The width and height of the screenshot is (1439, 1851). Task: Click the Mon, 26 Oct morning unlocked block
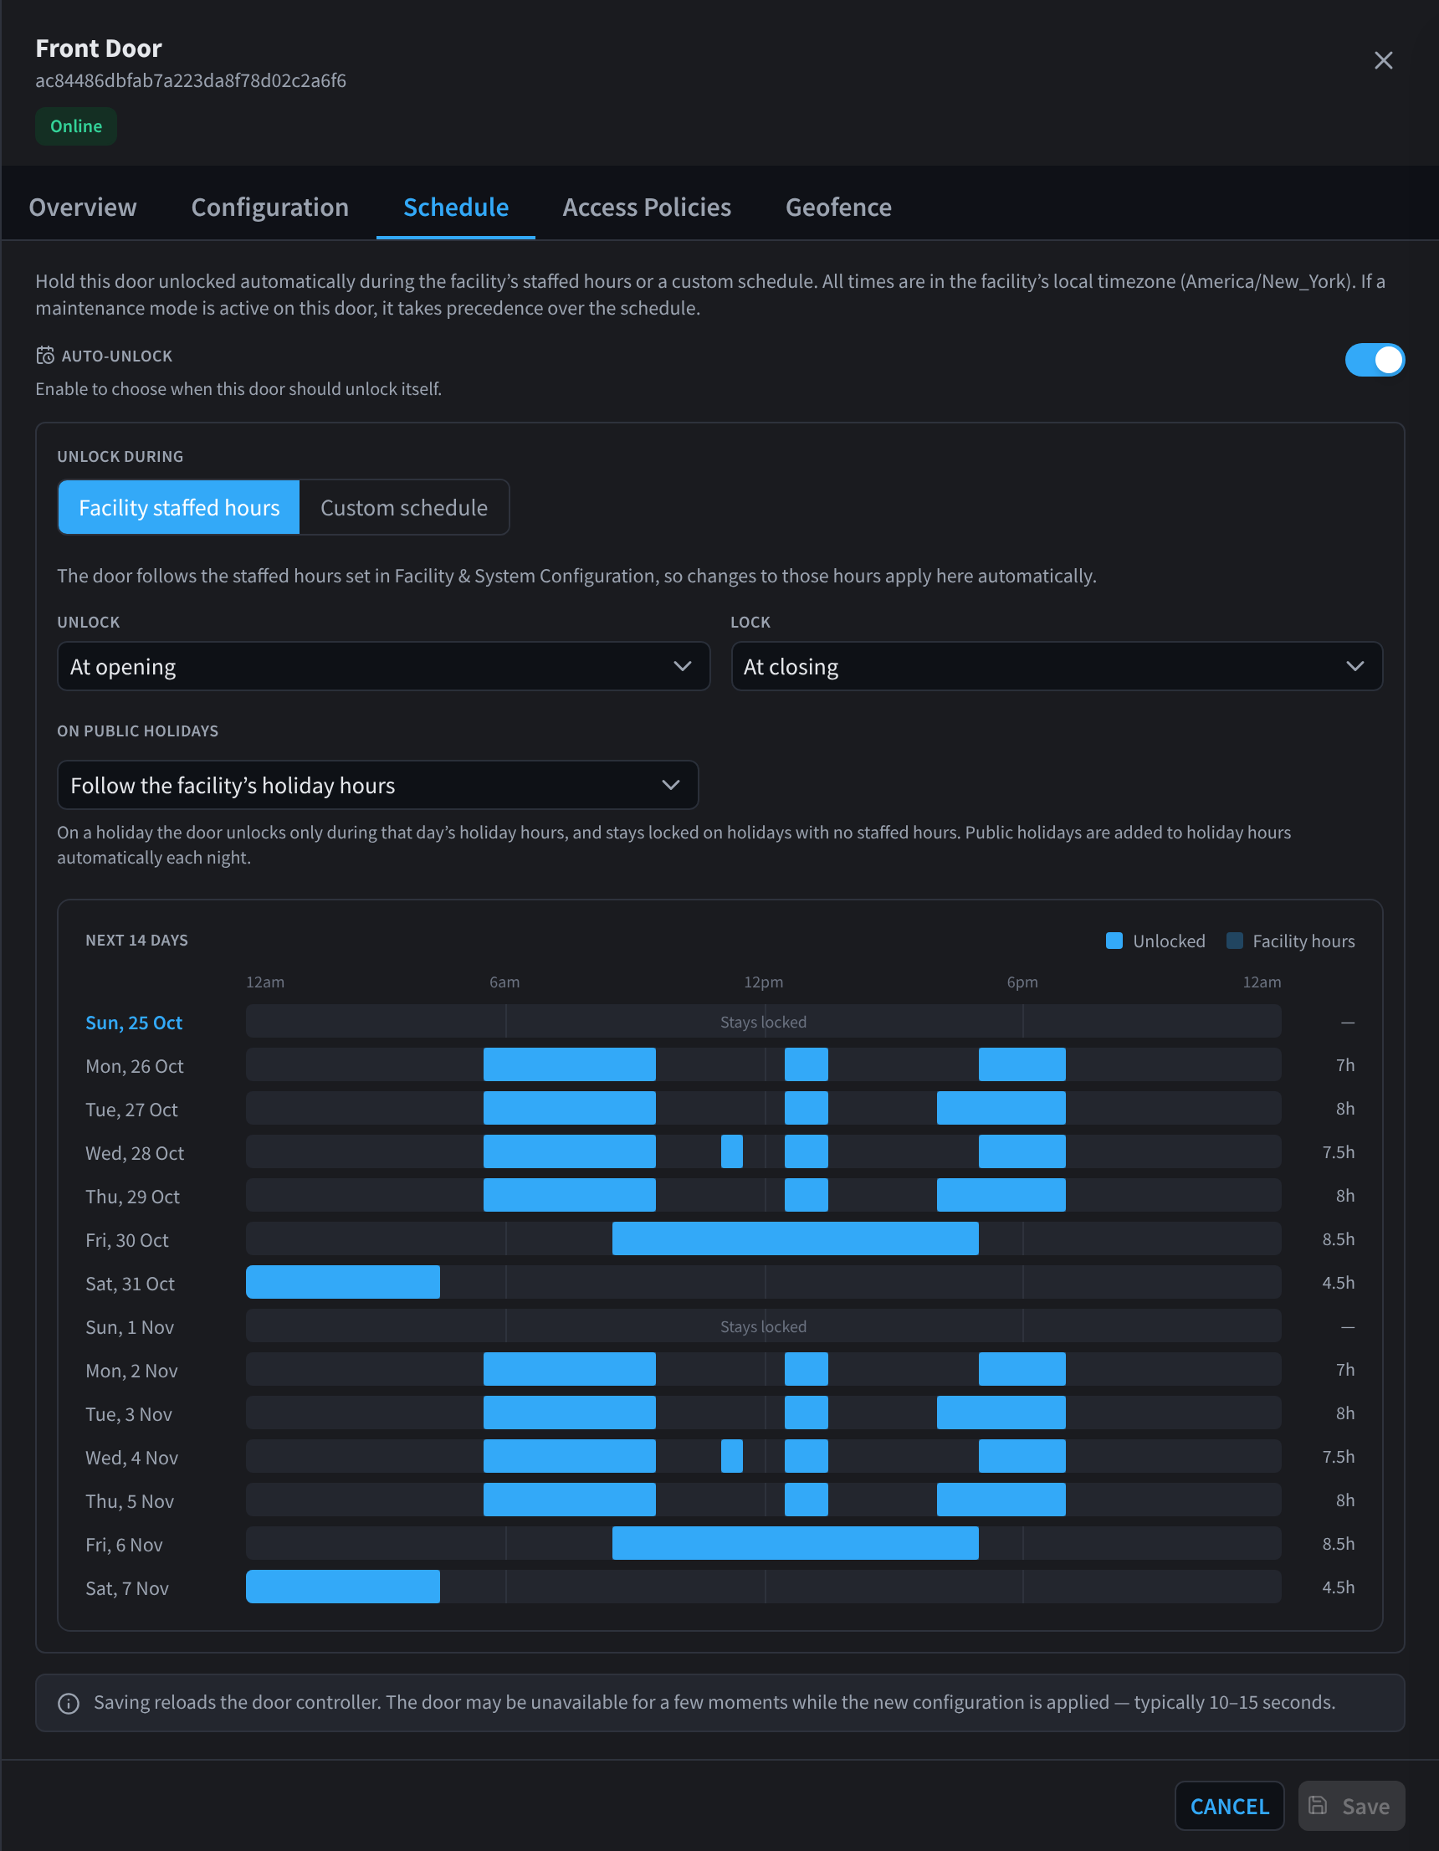tap(569, 1064)
